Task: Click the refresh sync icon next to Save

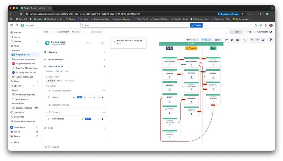Action: coord(250,32)
